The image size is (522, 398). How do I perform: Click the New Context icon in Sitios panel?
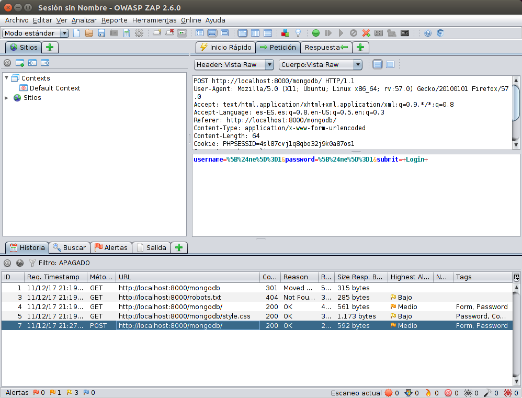pyautogui.click(x=20, y=63)
